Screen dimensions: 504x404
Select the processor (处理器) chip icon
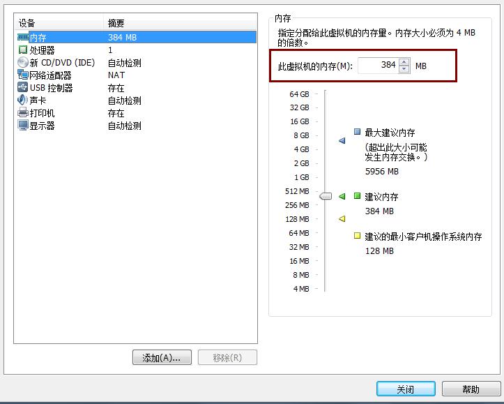tap(23, 50)
